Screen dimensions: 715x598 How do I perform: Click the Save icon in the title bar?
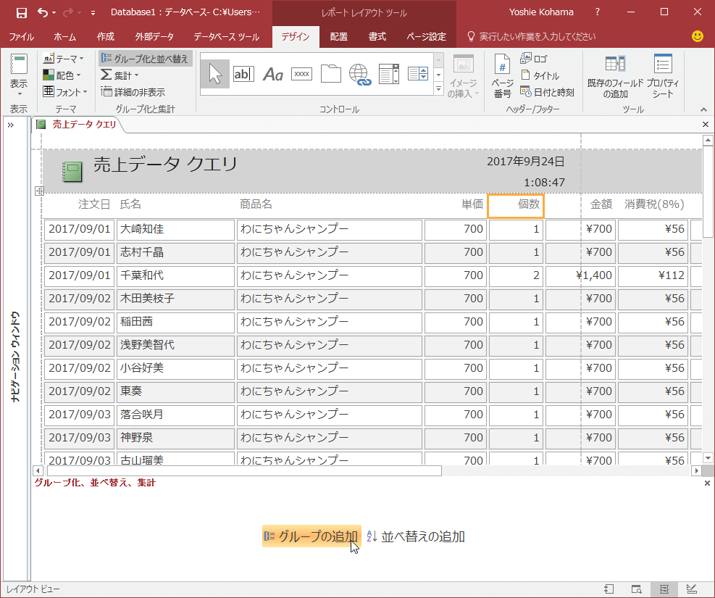[x=21, y=13]
